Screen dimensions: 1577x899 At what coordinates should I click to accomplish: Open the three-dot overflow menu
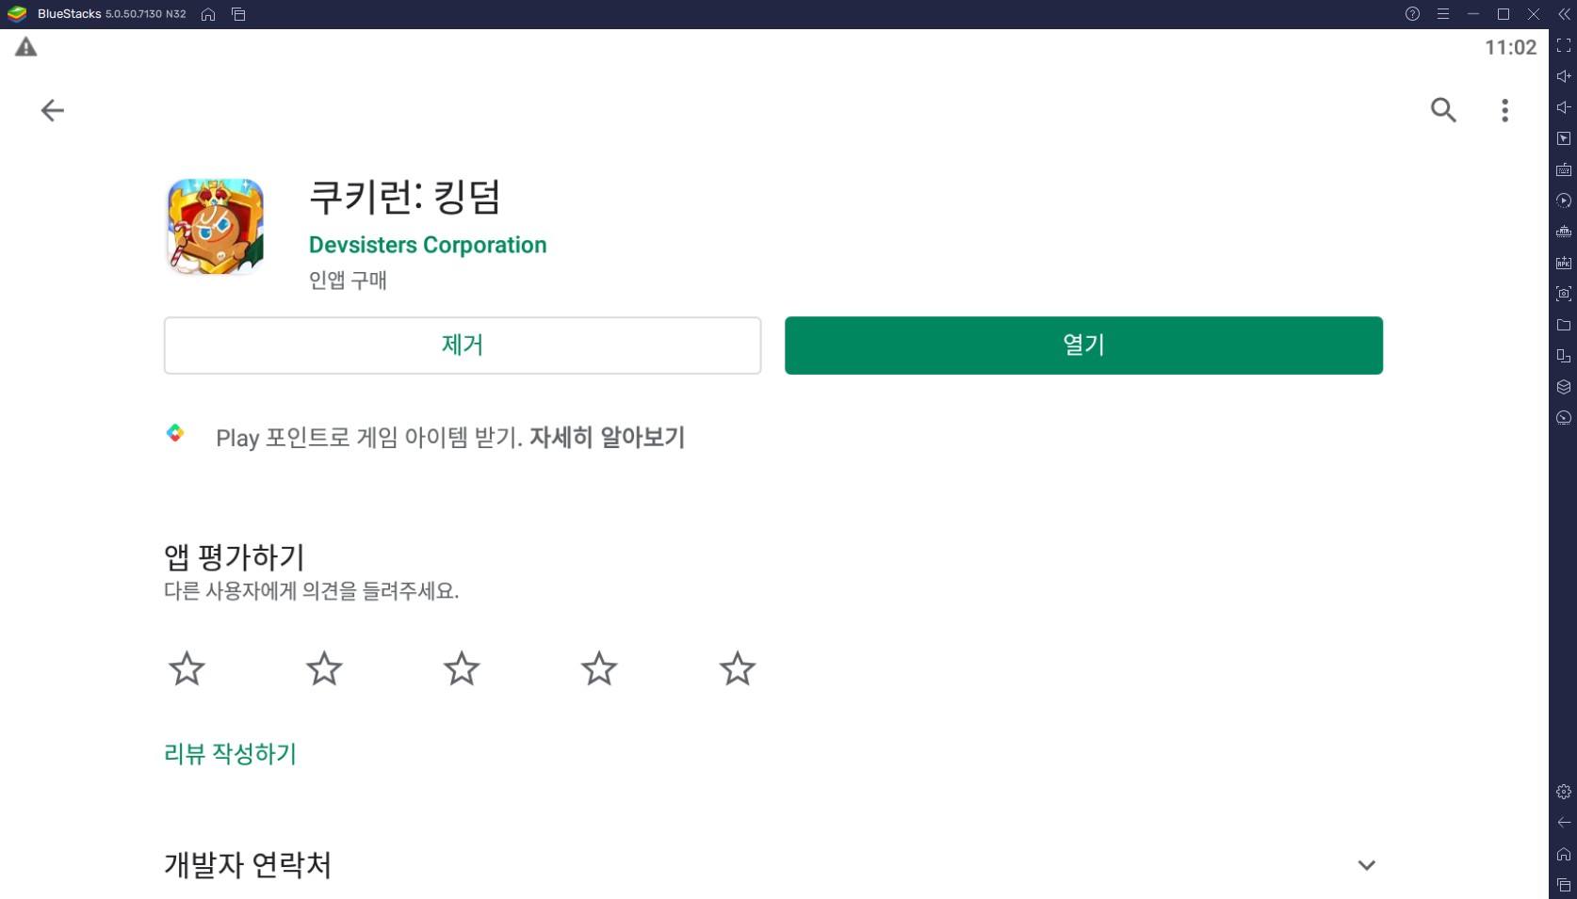tap(1504, 110)
